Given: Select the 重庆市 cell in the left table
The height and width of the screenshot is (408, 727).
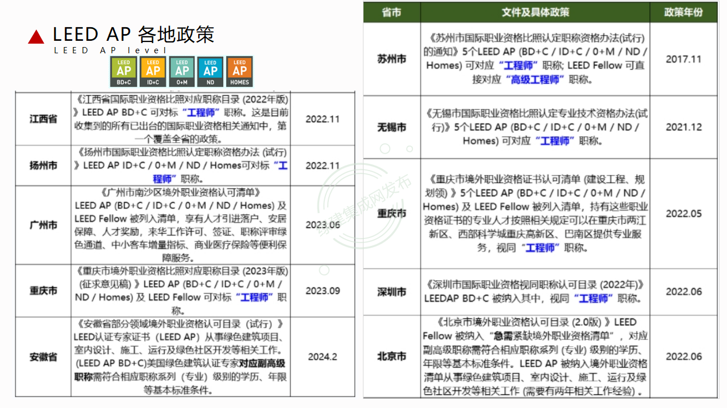Looking at the screenshot, I should click(44, 291).
